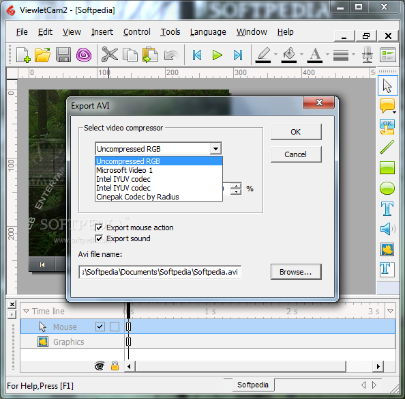This screenshot has height=399, width=405.
Task: Click the purple record icon
Action: click(x=84, y=55)
